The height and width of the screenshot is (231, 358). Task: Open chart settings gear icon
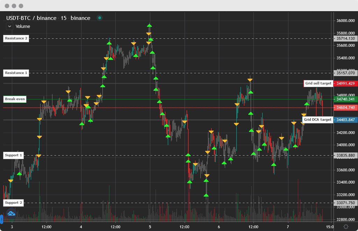[346, 227]
